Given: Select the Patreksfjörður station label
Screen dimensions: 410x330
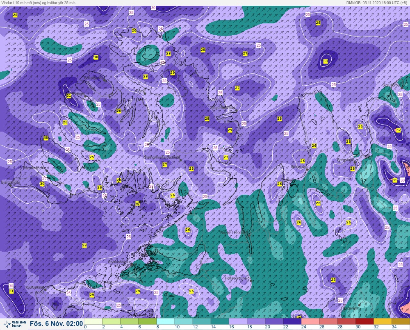Looking at the screenshot, I should click(34, 168).
